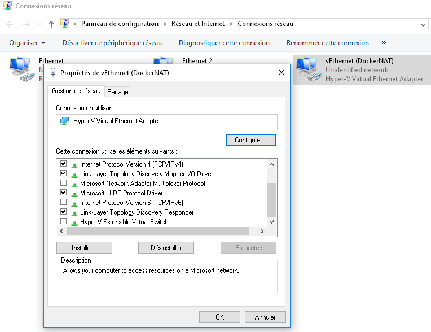This screenshot has height=332, width=431.
Task: Click the TCP/IPv4 protocol icon
Action: coord(74,165)
